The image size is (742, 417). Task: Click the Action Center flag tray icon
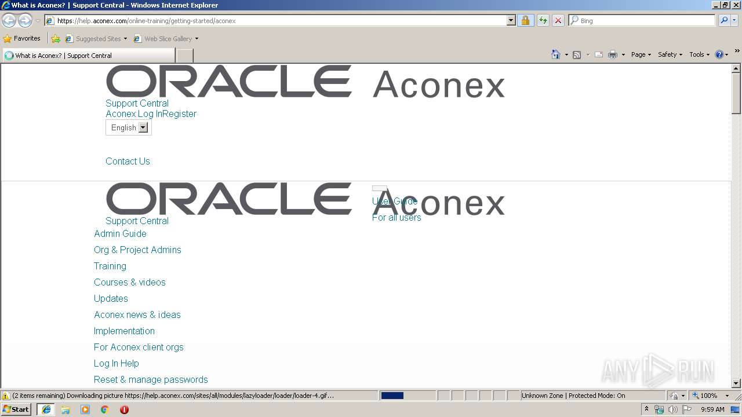tap(687, 409)
